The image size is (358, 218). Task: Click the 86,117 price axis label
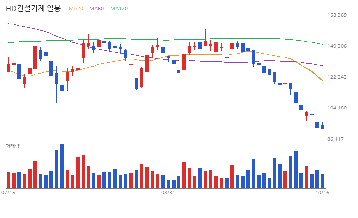pos(335,139)
